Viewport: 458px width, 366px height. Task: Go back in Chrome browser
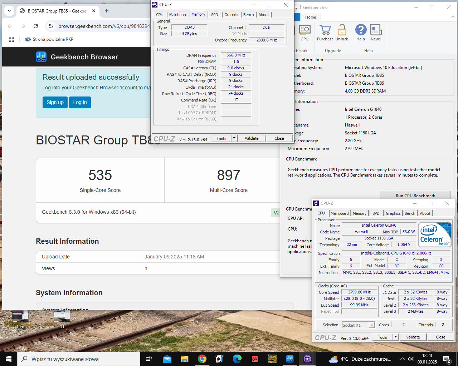(x=10, y=26)
